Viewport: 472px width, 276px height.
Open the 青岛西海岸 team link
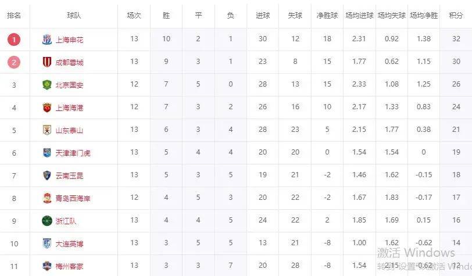point(73,198)
